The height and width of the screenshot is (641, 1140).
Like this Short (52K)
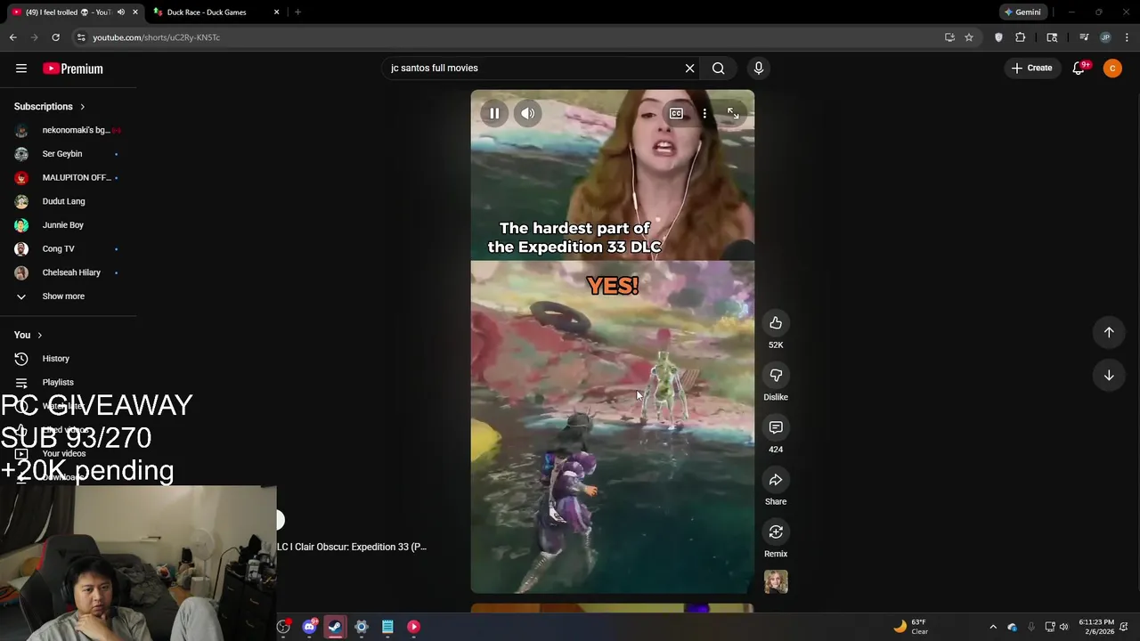[x=776, y=323]
